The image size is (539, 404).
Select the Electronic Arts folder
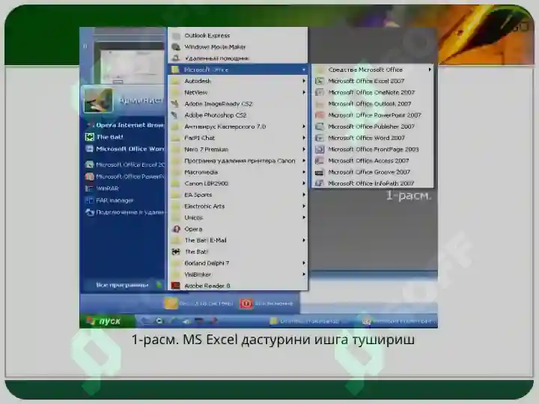click(x=238, y=206)
